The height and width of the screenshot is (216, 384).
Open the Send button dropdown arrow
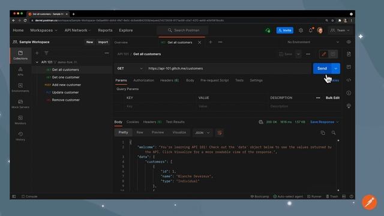click(x=336, y=68)
